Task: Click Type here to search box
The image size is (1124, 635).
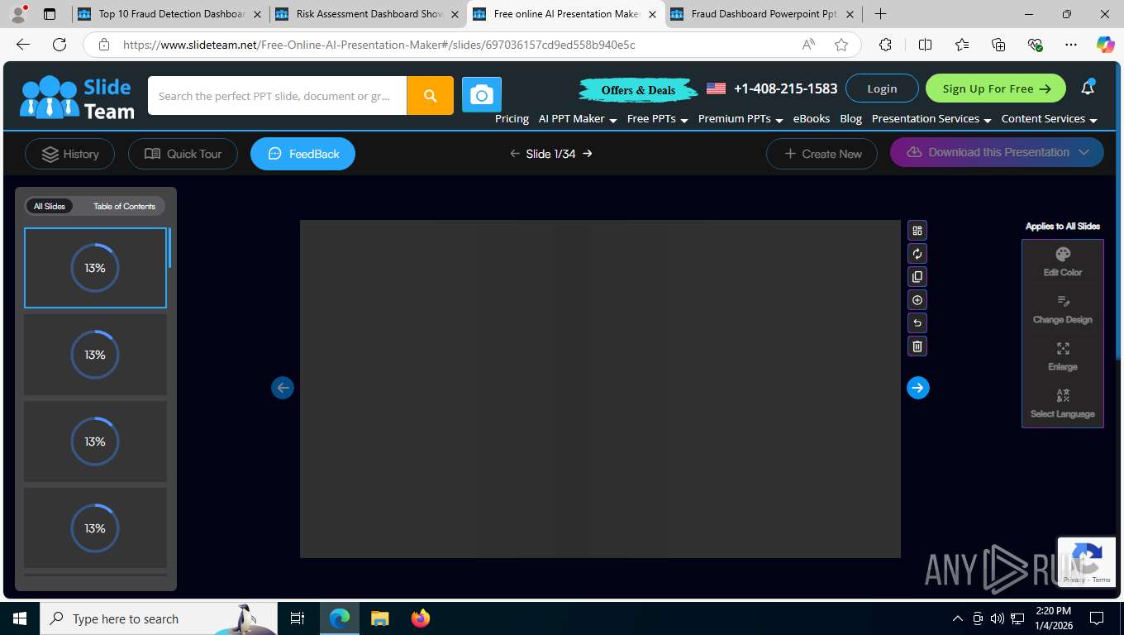Action: coord(158,618)
